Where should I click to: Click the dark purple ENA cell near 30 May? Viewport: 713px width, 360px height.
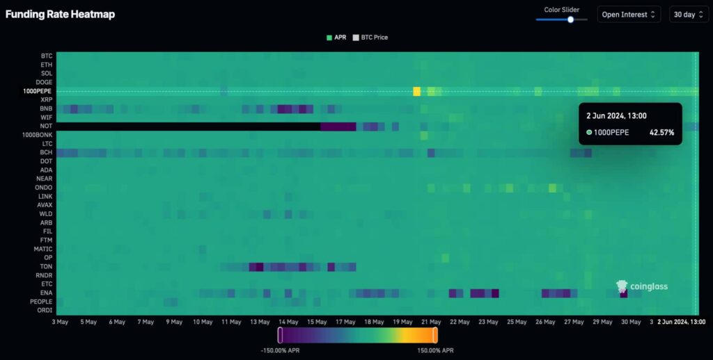pos(623,293)
